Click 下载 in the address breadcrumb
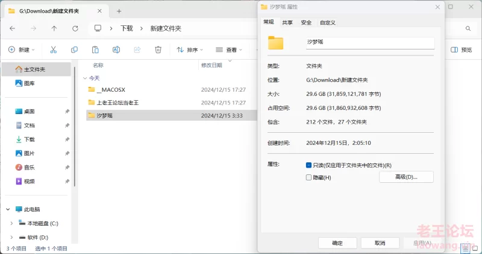This screenshot has height=254, width=482. click(127, 28)
